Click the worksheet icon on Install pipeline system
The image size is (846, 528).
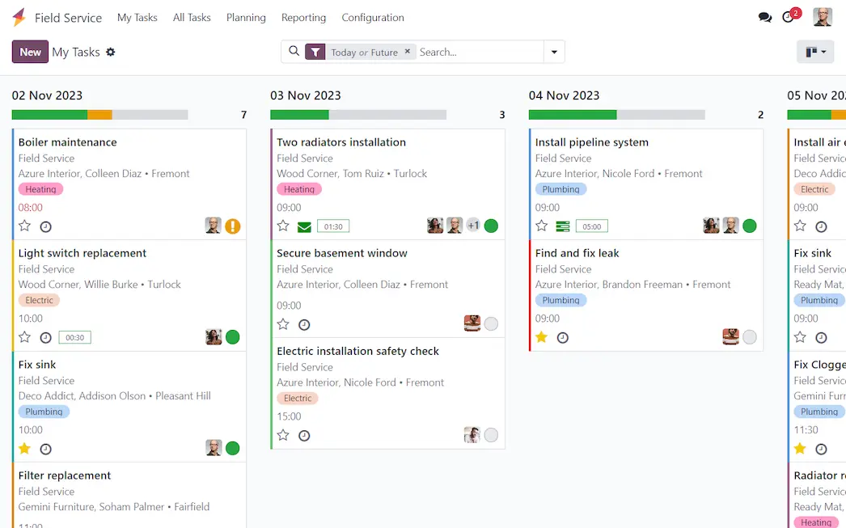tap(563, 226)
